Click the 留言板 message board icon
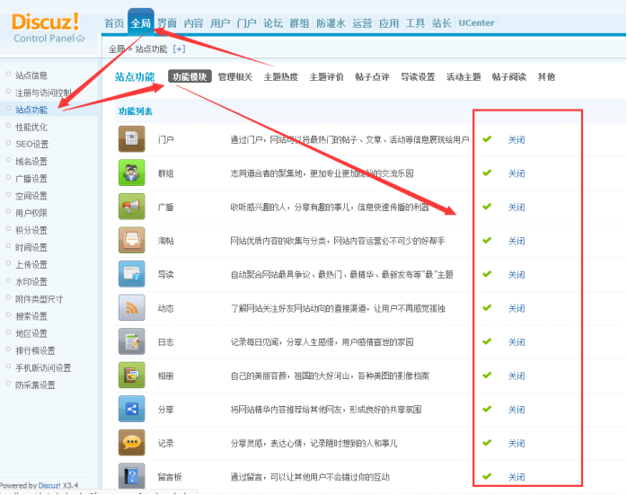Image resolution: width=627 pixels, height=495 pixels. tap(131, 476)
